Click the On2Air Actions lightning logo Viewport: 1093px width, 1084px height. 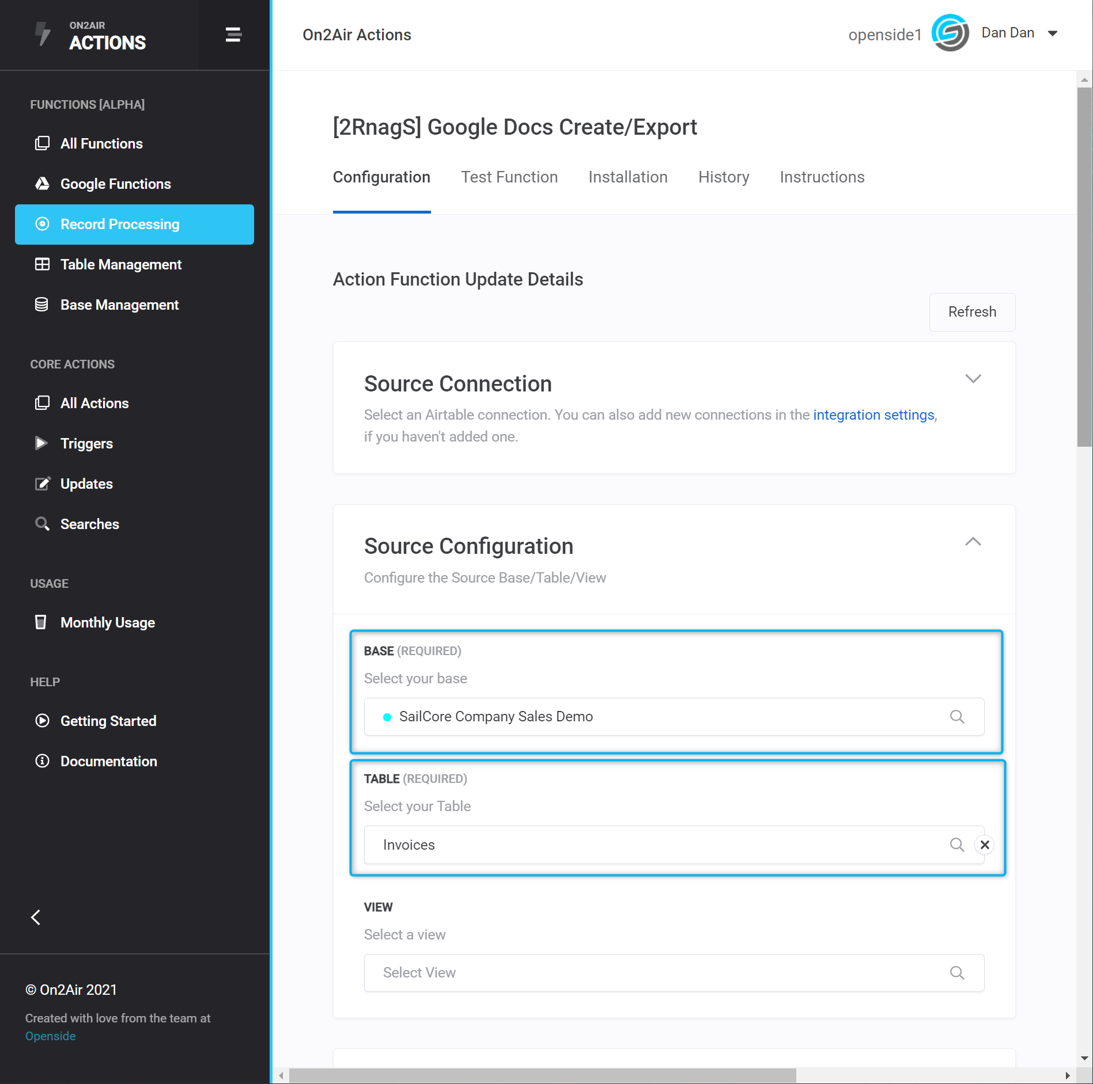(x=42, y=35)
